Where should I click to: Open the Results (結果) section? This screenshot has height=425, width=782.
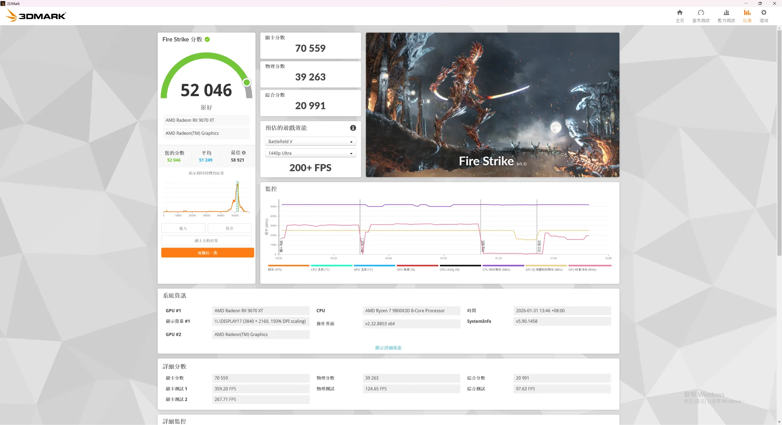tap(747, 16)
